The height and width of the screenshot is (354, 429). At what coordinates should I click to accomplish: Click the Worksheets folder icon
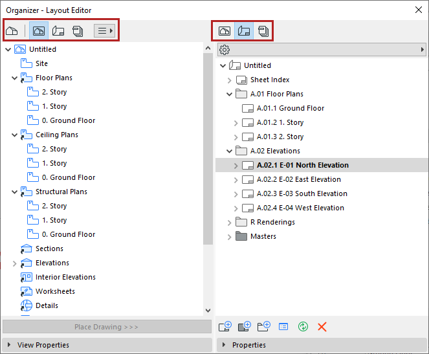click(27, 291)
